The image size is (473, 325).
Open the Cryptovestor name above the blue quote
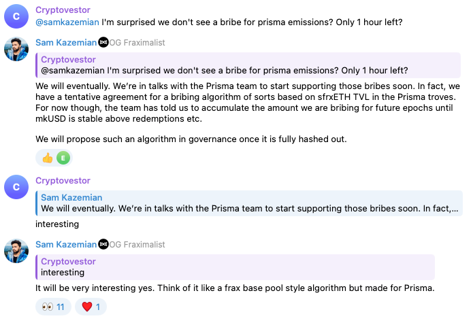click(63, 181)
